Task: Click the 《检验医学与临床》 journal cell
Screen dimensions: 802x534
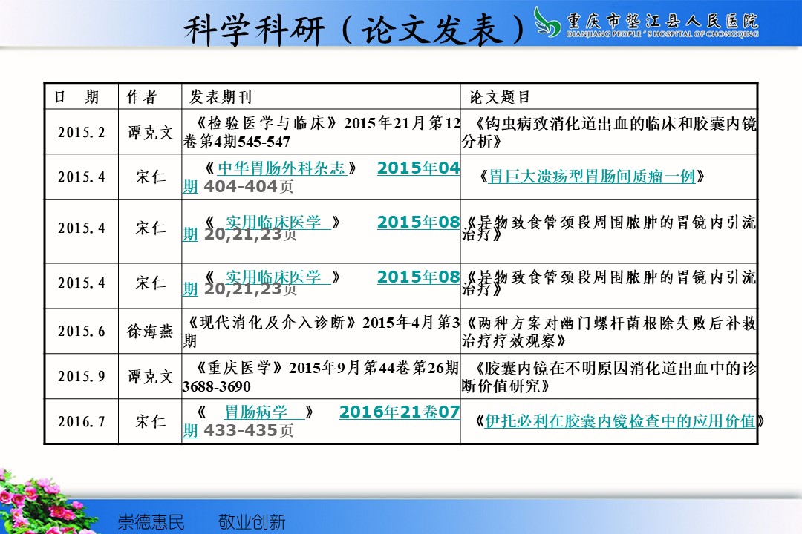Action: point(322,132)
